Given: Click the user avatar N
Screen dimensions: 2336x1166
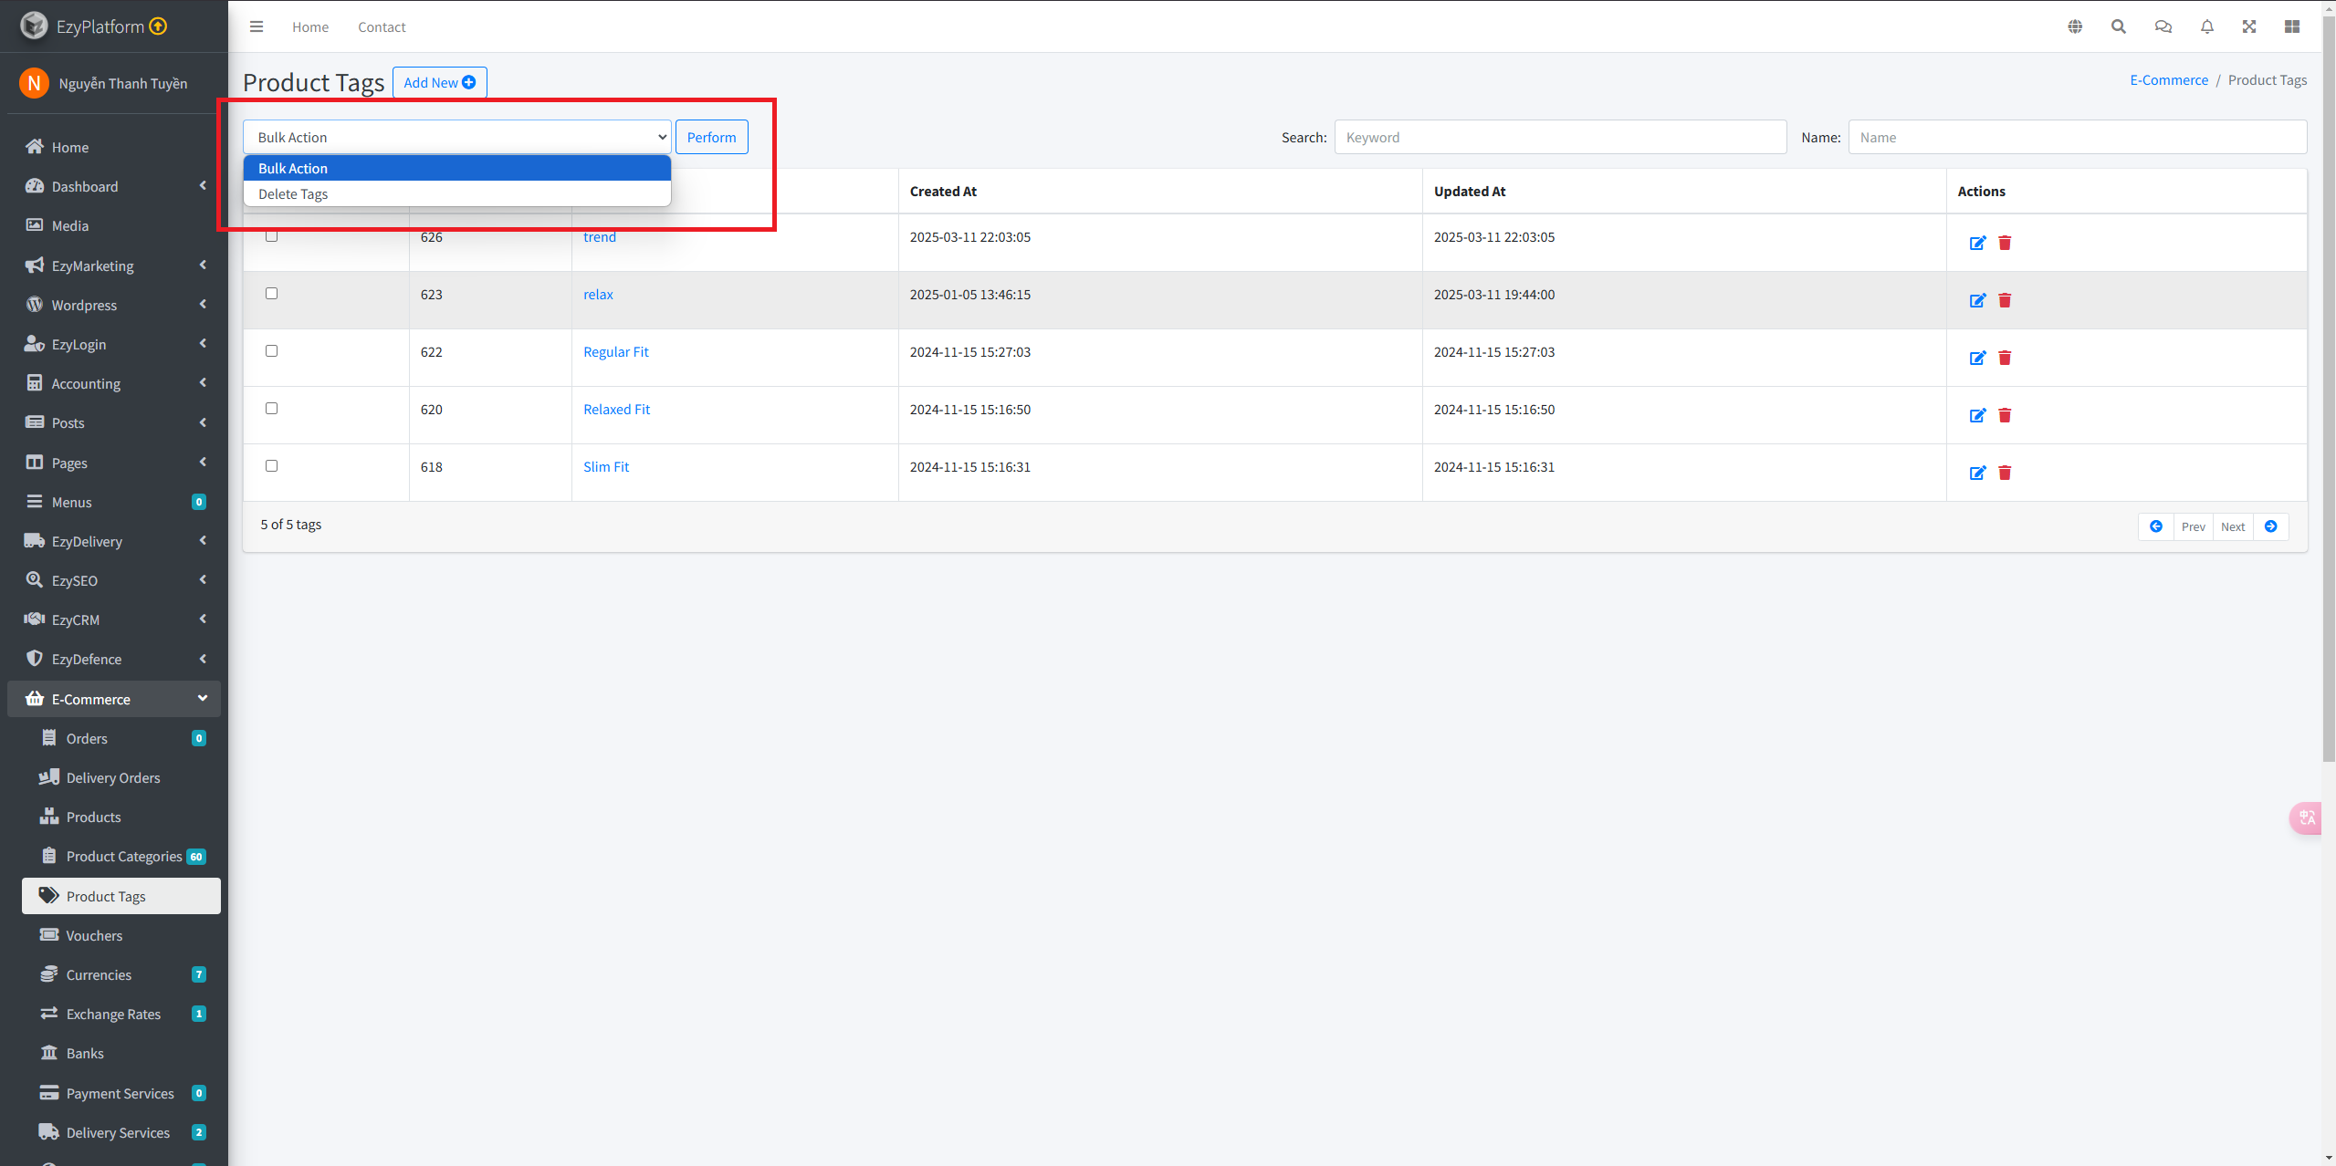Looking at the screenshot, I should pyautogui.click(x=34, y=83).
